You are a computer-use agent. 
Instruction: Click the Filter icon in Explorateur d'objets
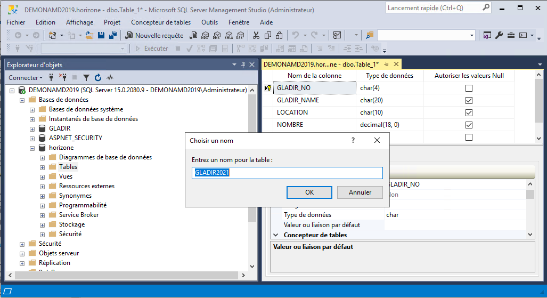pos(86,77)
